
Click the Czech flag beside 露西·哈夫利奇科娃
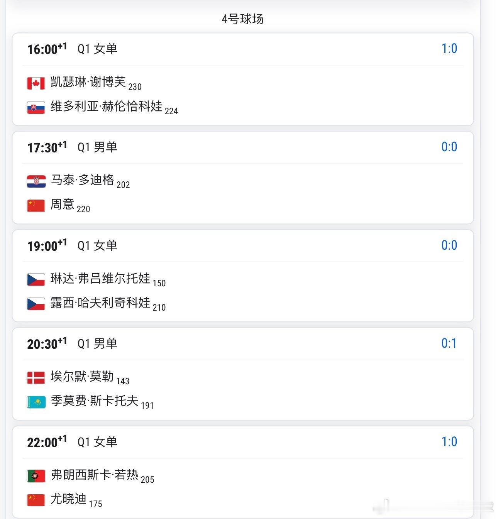click(36, 304)
